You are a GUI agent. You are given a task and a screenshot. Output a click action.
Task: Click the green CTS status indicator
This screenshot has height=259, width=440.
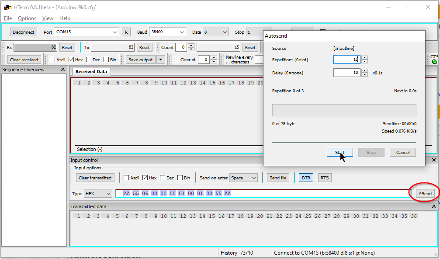pos(434,62)
